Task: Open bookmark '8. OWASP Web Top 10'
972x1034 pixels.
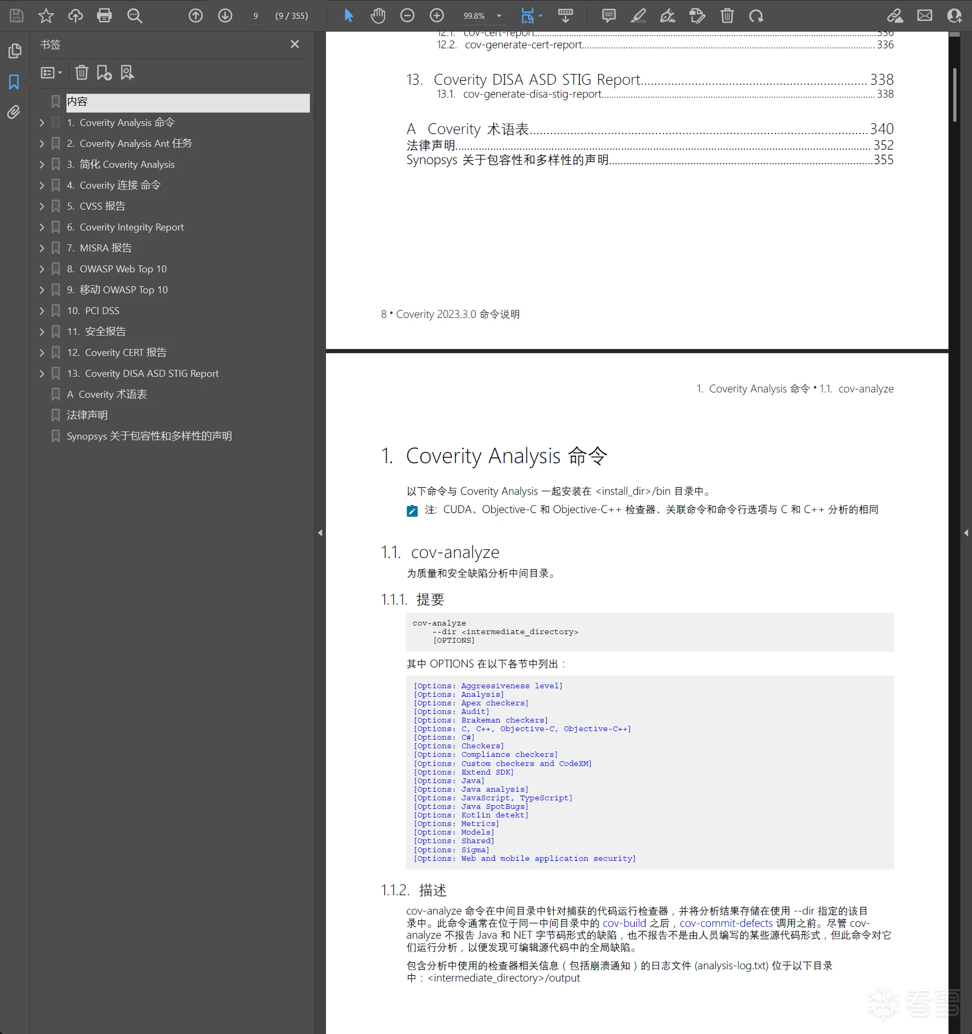Action: 117,269
